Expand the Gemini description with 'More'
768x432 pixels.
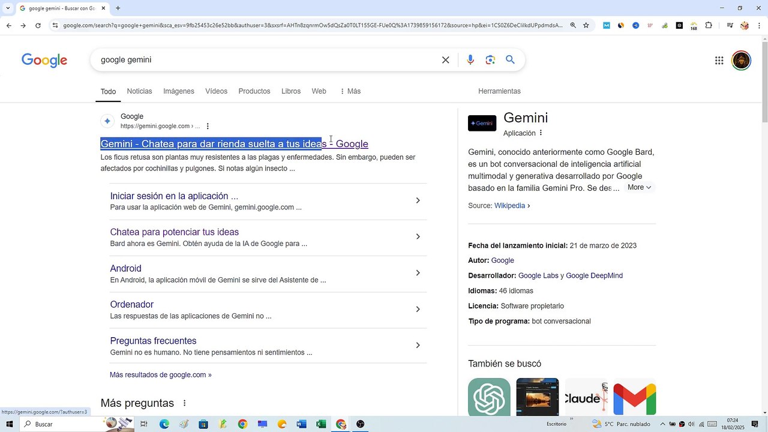click(639, 187)
